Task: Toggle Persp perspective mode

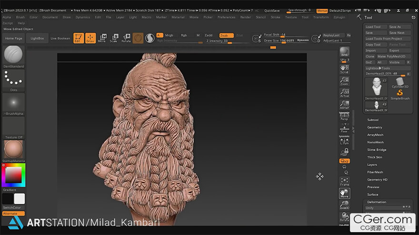Action: (x=344, y=116)
